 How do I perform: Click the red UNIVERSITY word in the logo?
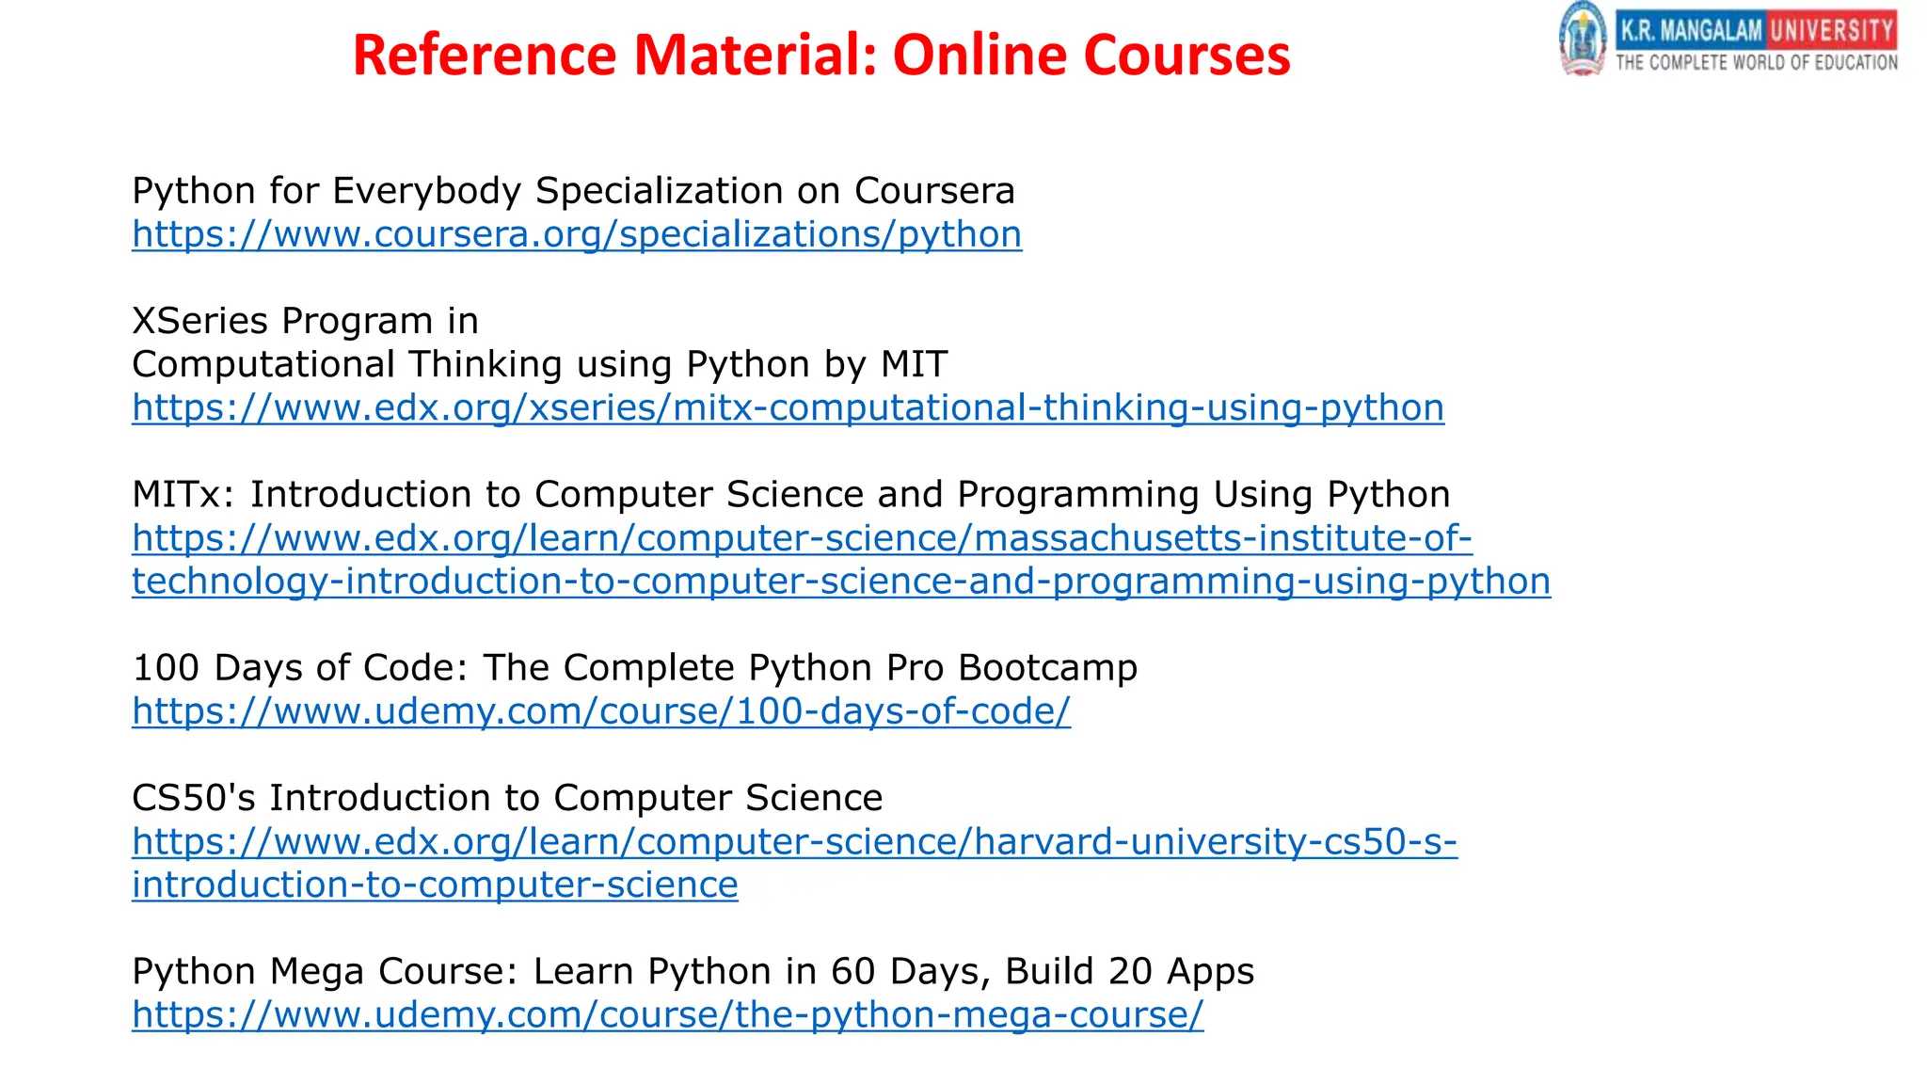(x=1831, y=30)
